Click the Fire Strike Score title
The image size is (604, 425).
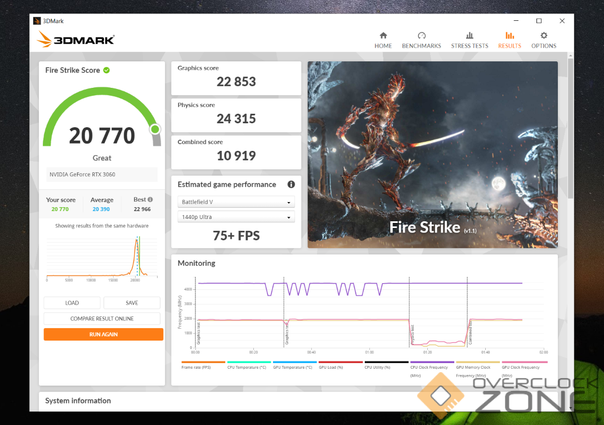click(x=73, y=70)
